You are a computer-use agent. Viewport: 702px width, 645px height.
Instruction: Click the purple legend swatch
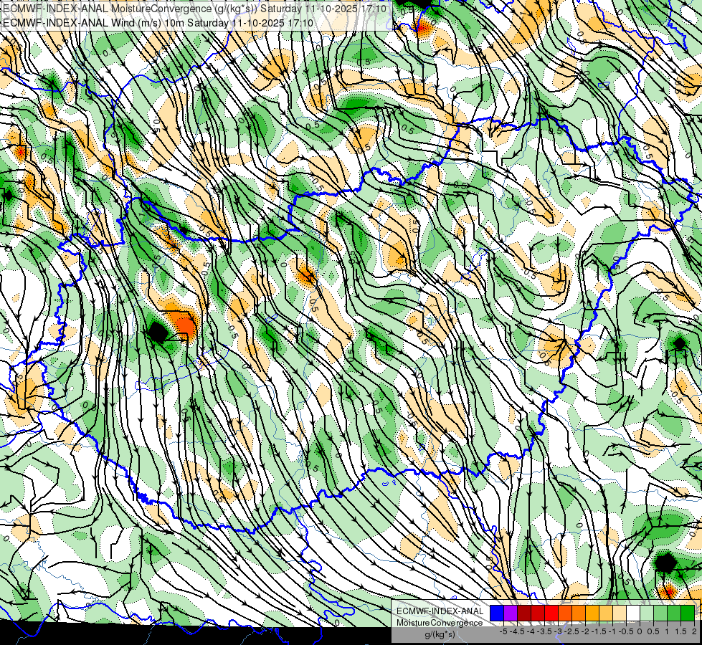(511, 613)
